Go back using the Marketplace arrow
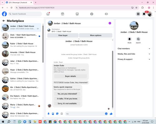156x124 pixels. pos(4,21)
